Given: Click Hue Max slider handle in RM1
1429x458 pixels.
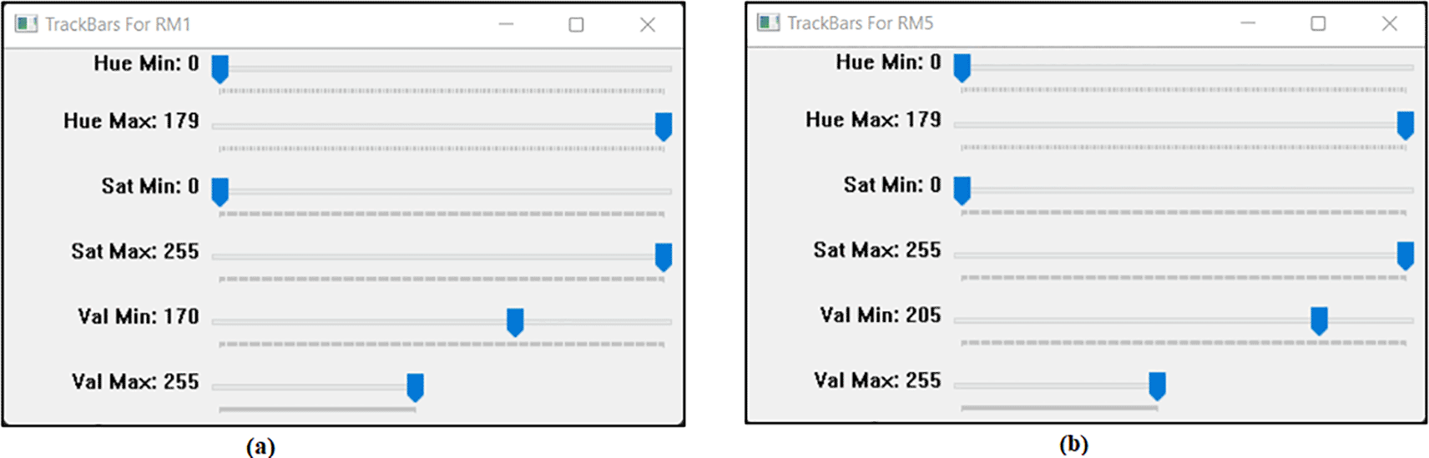Looking at the screenshot, I should (664, 127).
